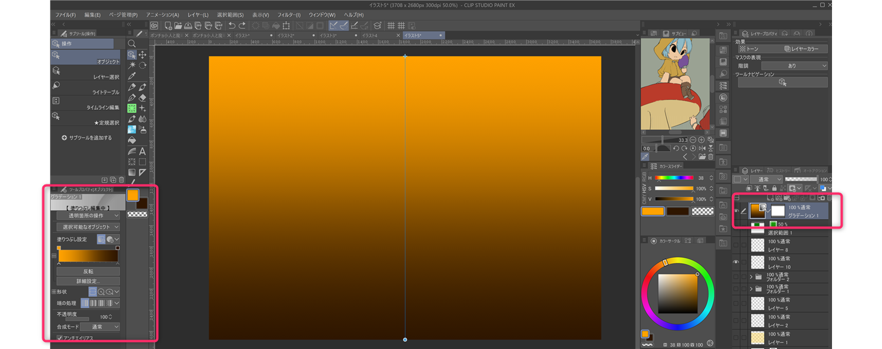Click the gradient bar in tool properties
This screenshot has height=349, width=882.
(x=88, y=256)
